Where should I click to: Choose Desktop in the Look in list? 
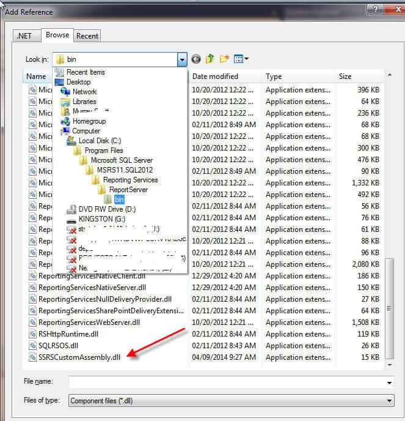click(x=78, y=82)
